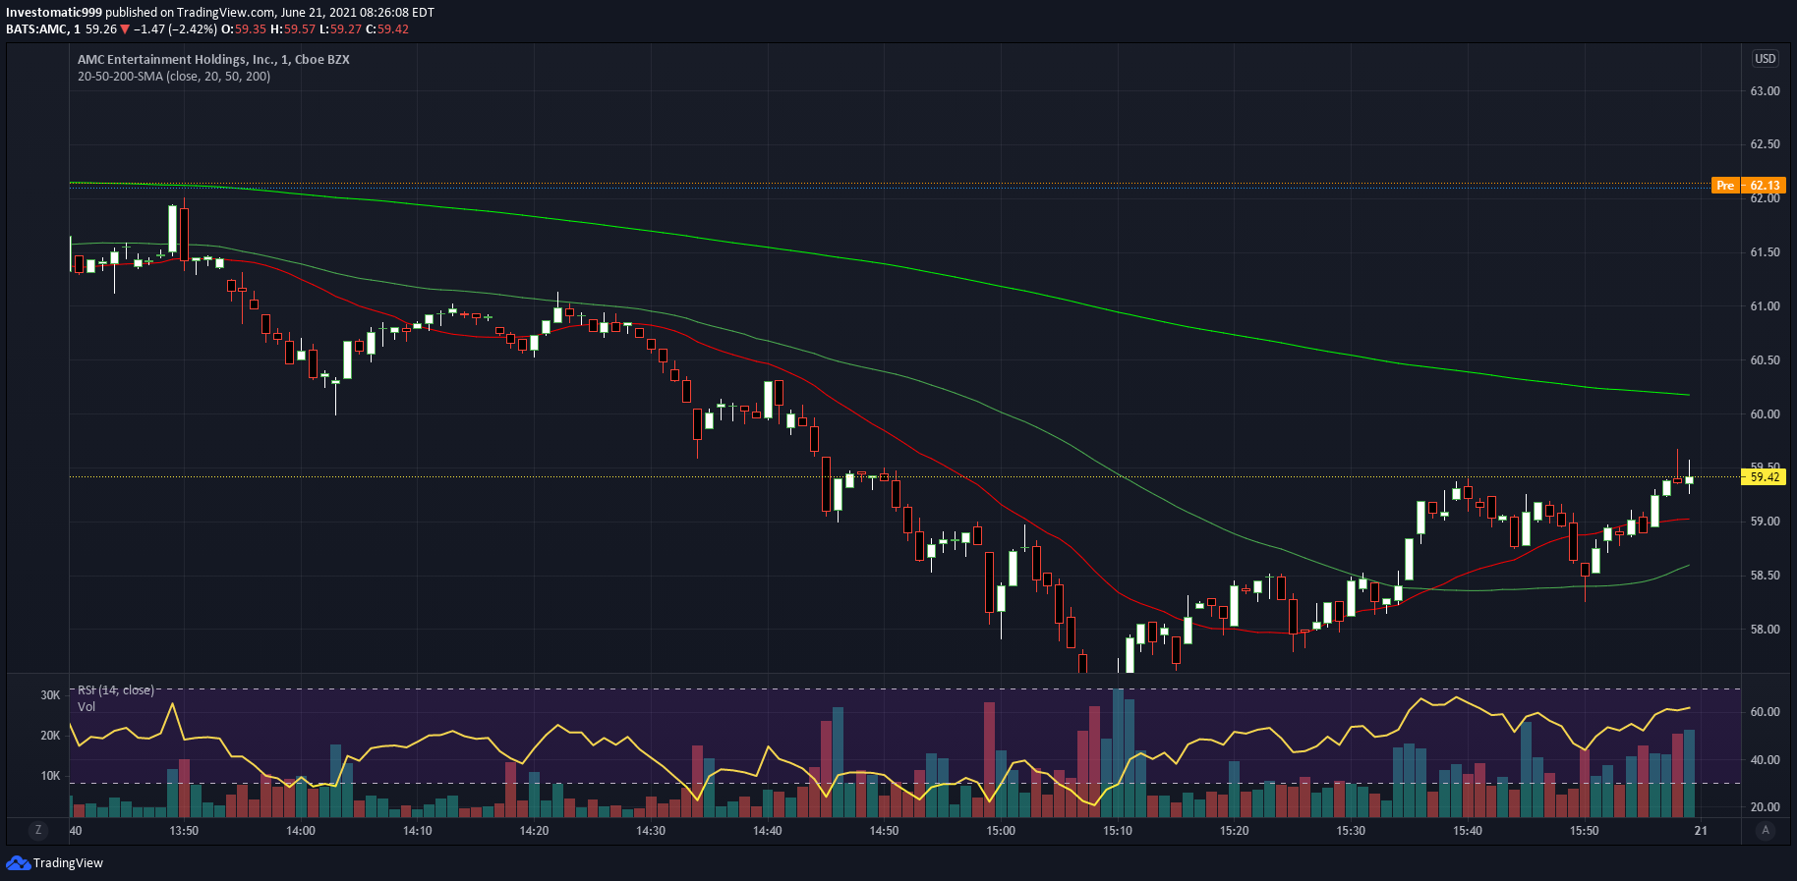Click the 62.50 price axis label
This screenshot has width=1797, height=881.
pyautogui.click(x=1765, y=144)
